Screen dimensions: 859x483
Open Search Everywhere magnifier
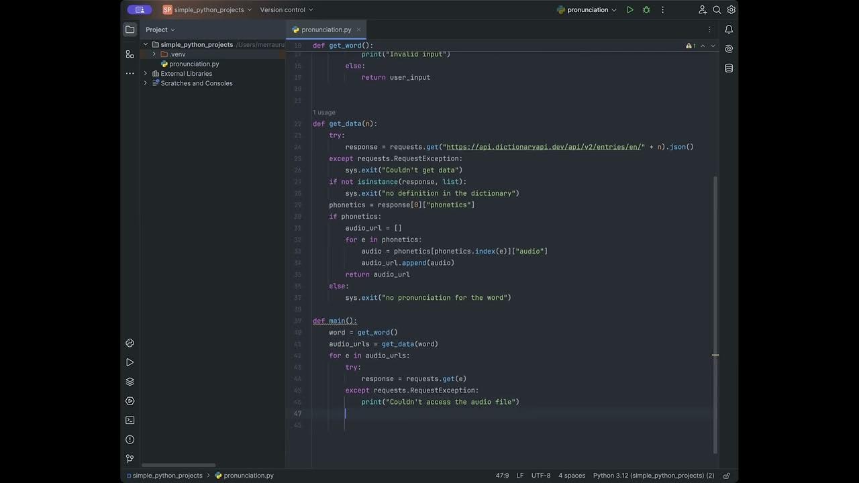pos(717,10)
